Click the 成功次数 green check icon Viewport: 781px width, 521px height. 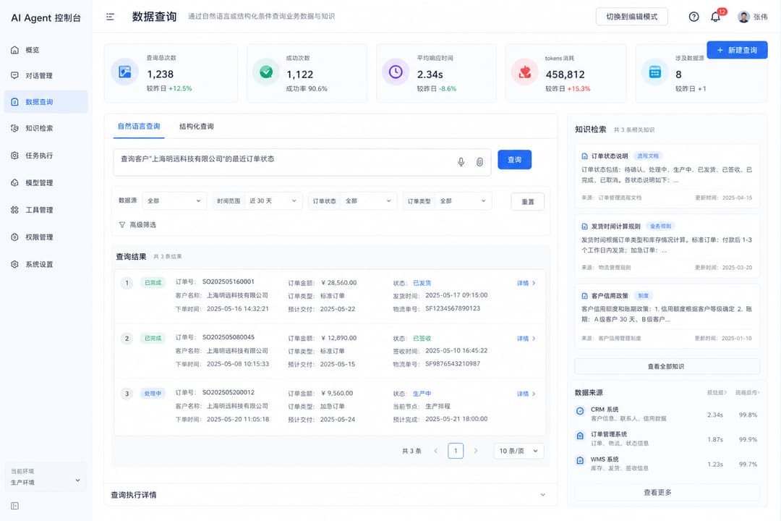pos(266,72)
